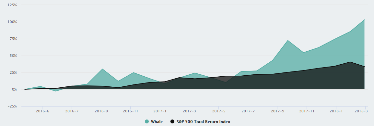This screenshot has height=126, width=374.
Task: Click the S&P 500 line's highest point
Action: point(350,62)
